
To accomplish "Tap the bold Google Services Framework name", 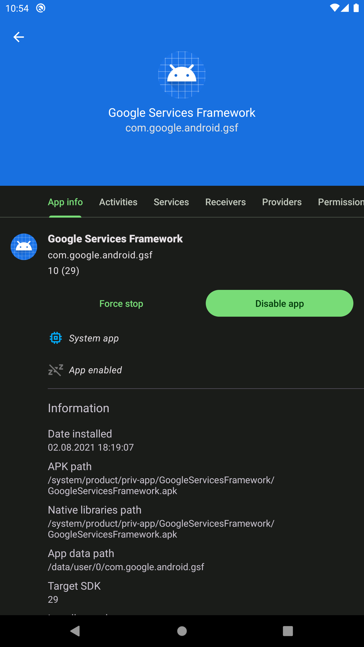I will [x=115, y=239].
